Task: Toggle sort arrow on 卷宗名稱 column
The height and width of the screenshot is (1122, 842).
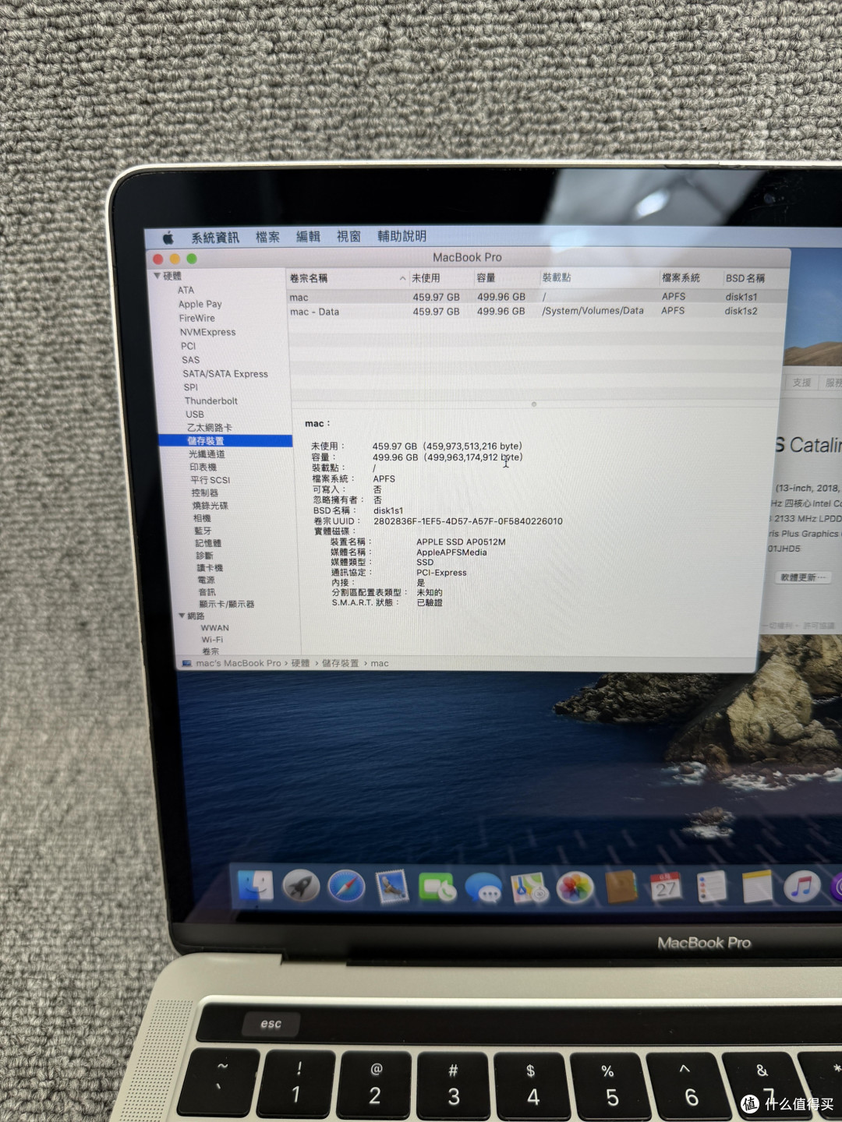Action: 402,278
